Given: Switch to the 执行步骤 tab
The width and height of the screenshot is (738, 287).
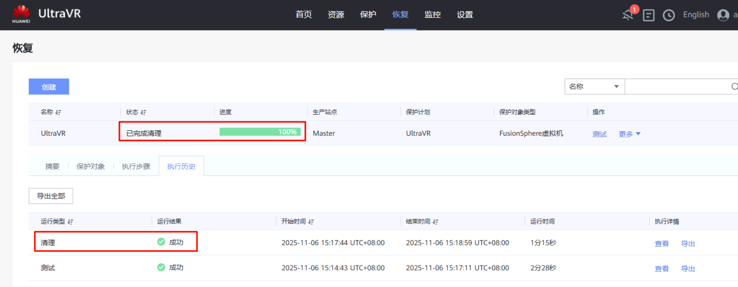Looking at the screenshot, I should click(x=136, y=166).
